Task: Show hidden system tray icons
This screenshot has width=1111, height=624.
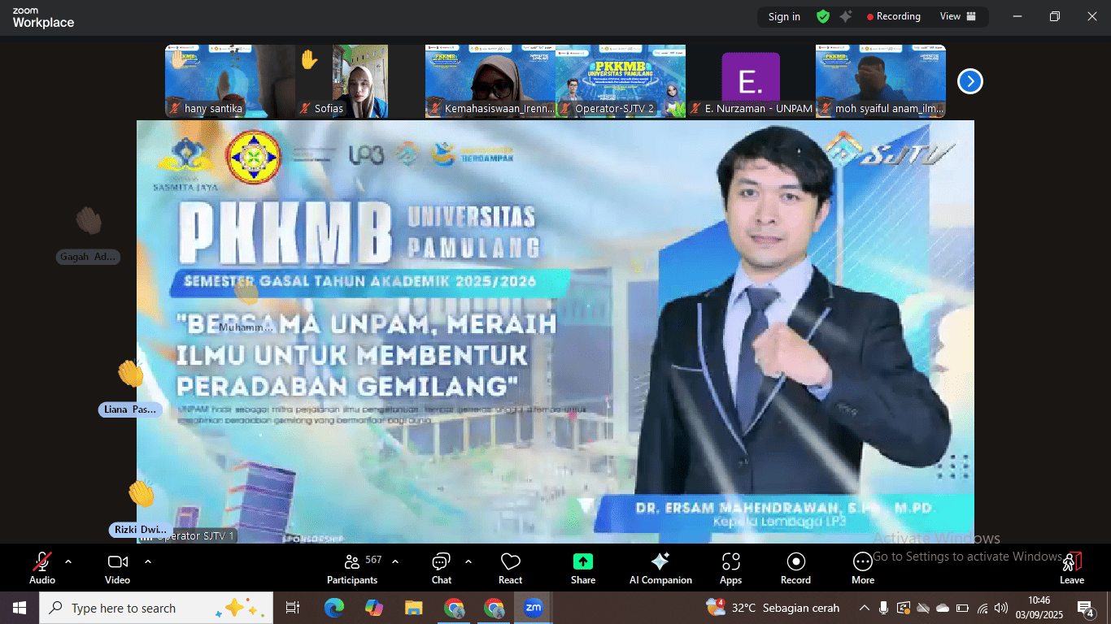Action: (x=864, y=608)
